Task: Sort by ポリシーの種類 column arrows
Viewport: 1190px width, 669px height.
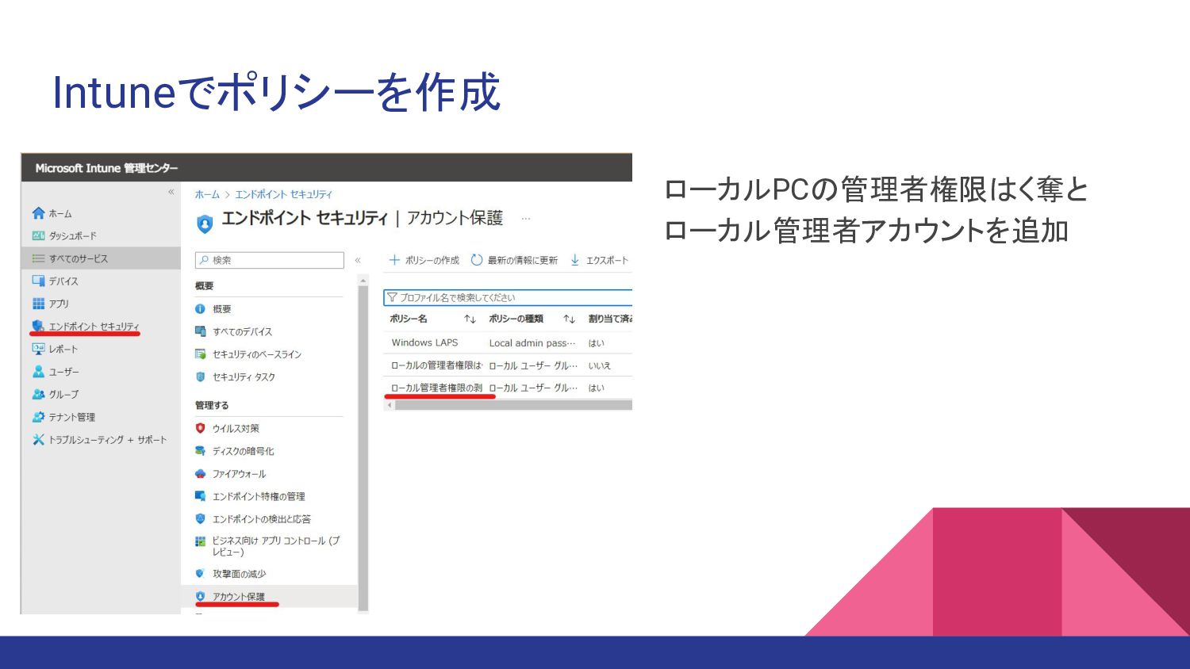Action: click(569, 319)
